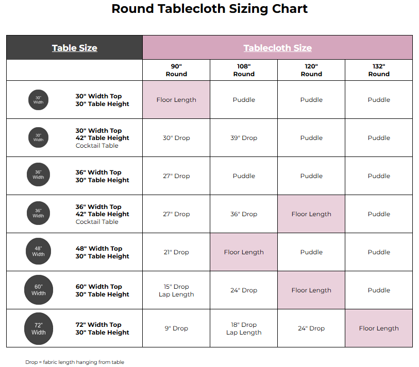
Task: Click the 18" Drop Lap Length cell
Action: pyautogui.click(x=244, y=328)
